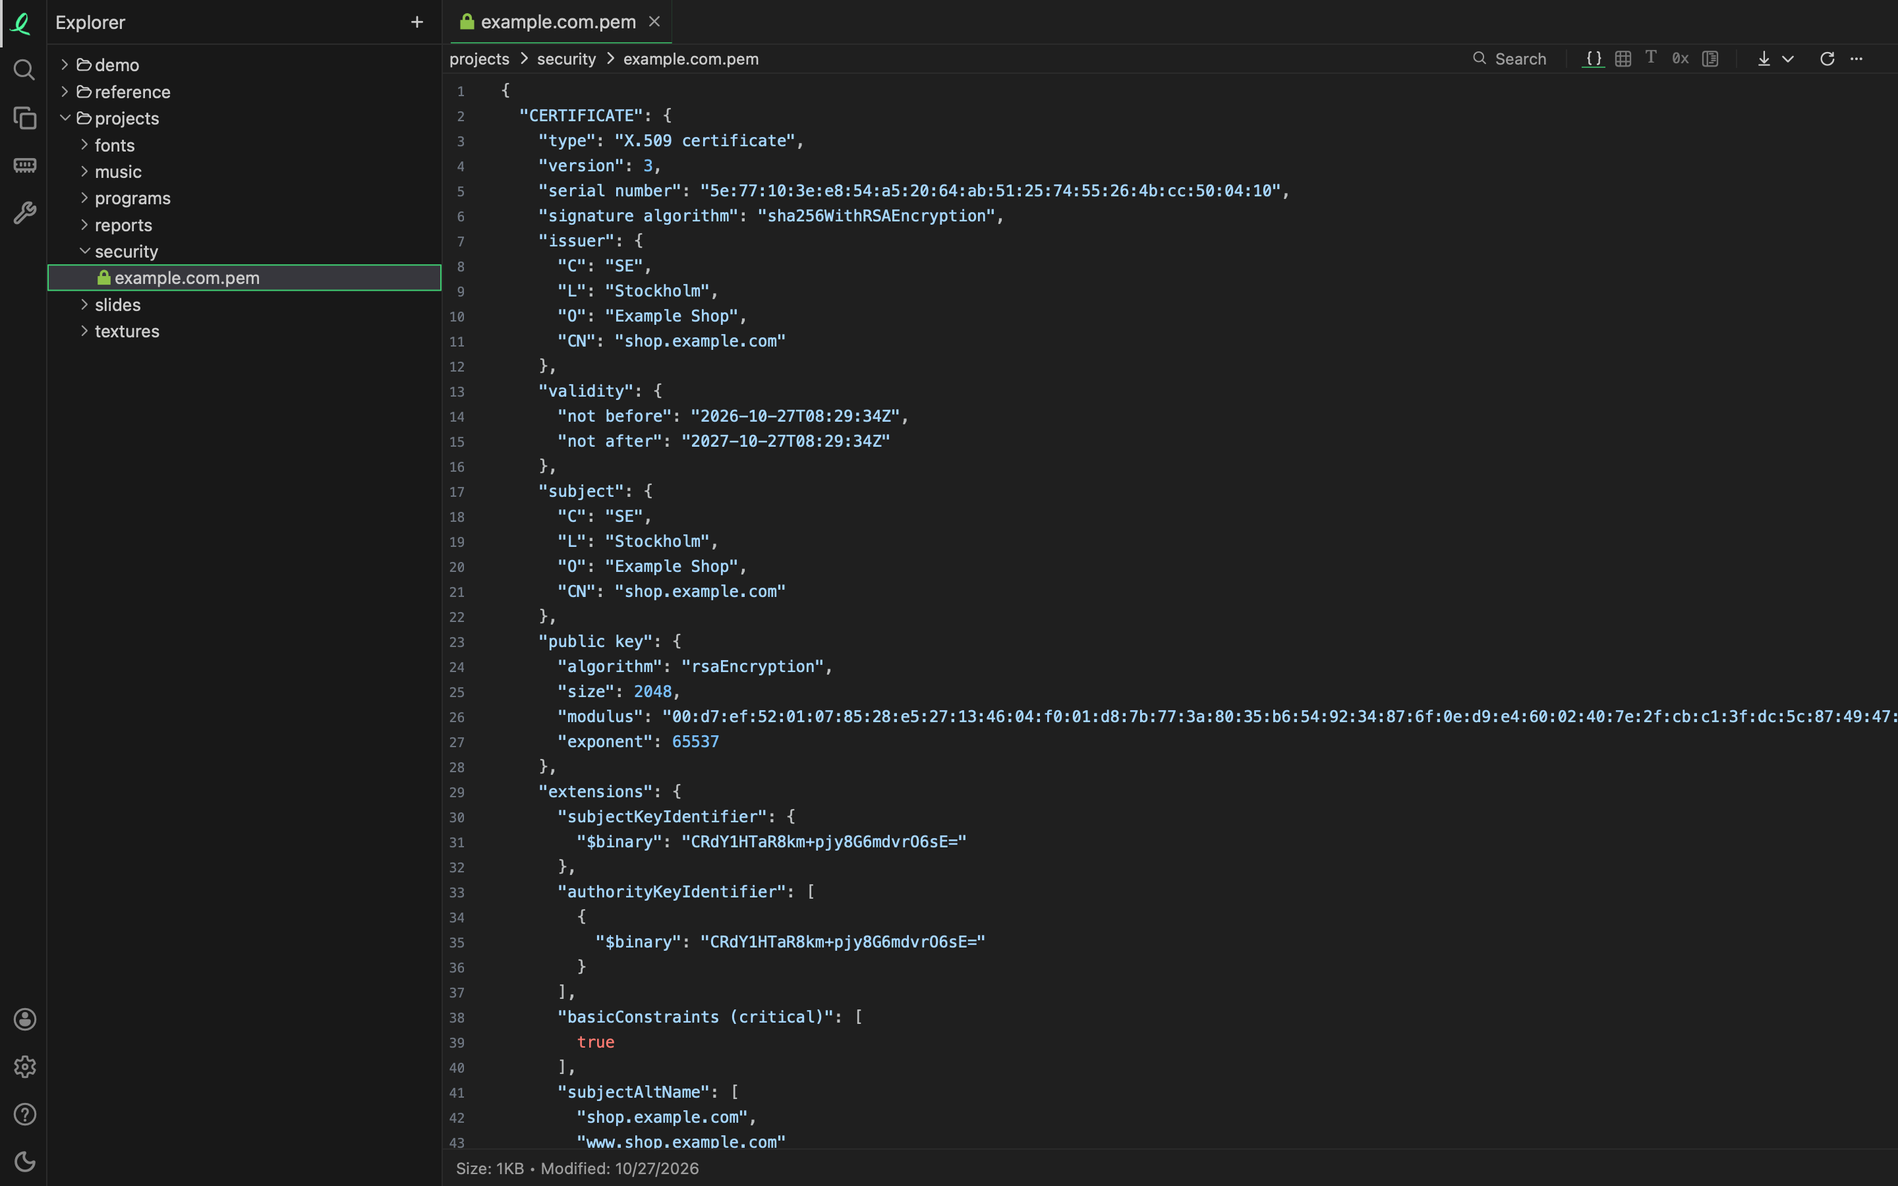Switch to hex 0x view
Image resolution: width=1898 pixels, height=1186 pixels.
[x=1680, y=59]
